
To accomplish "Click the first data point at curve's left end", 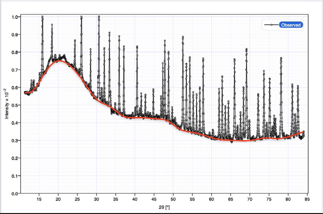I will click(25, 92).
